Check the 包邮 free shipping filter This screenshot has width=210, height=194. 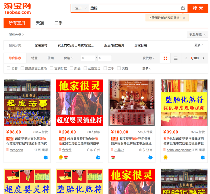click(8, 68)
